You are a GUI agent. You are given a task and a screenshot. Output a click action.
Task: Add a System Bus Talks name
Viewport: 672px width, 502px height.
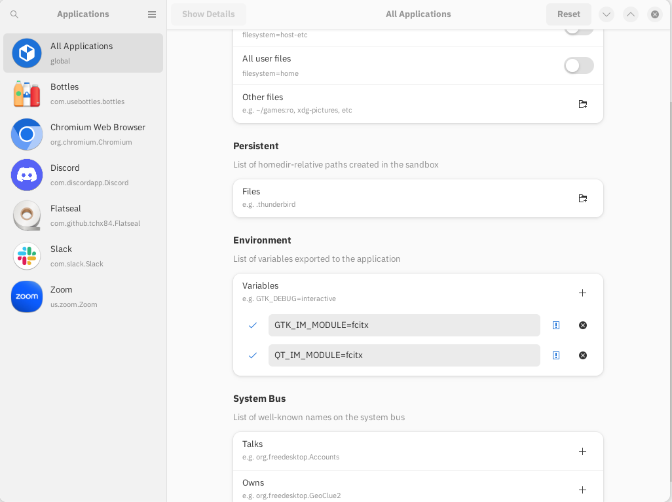582,452
